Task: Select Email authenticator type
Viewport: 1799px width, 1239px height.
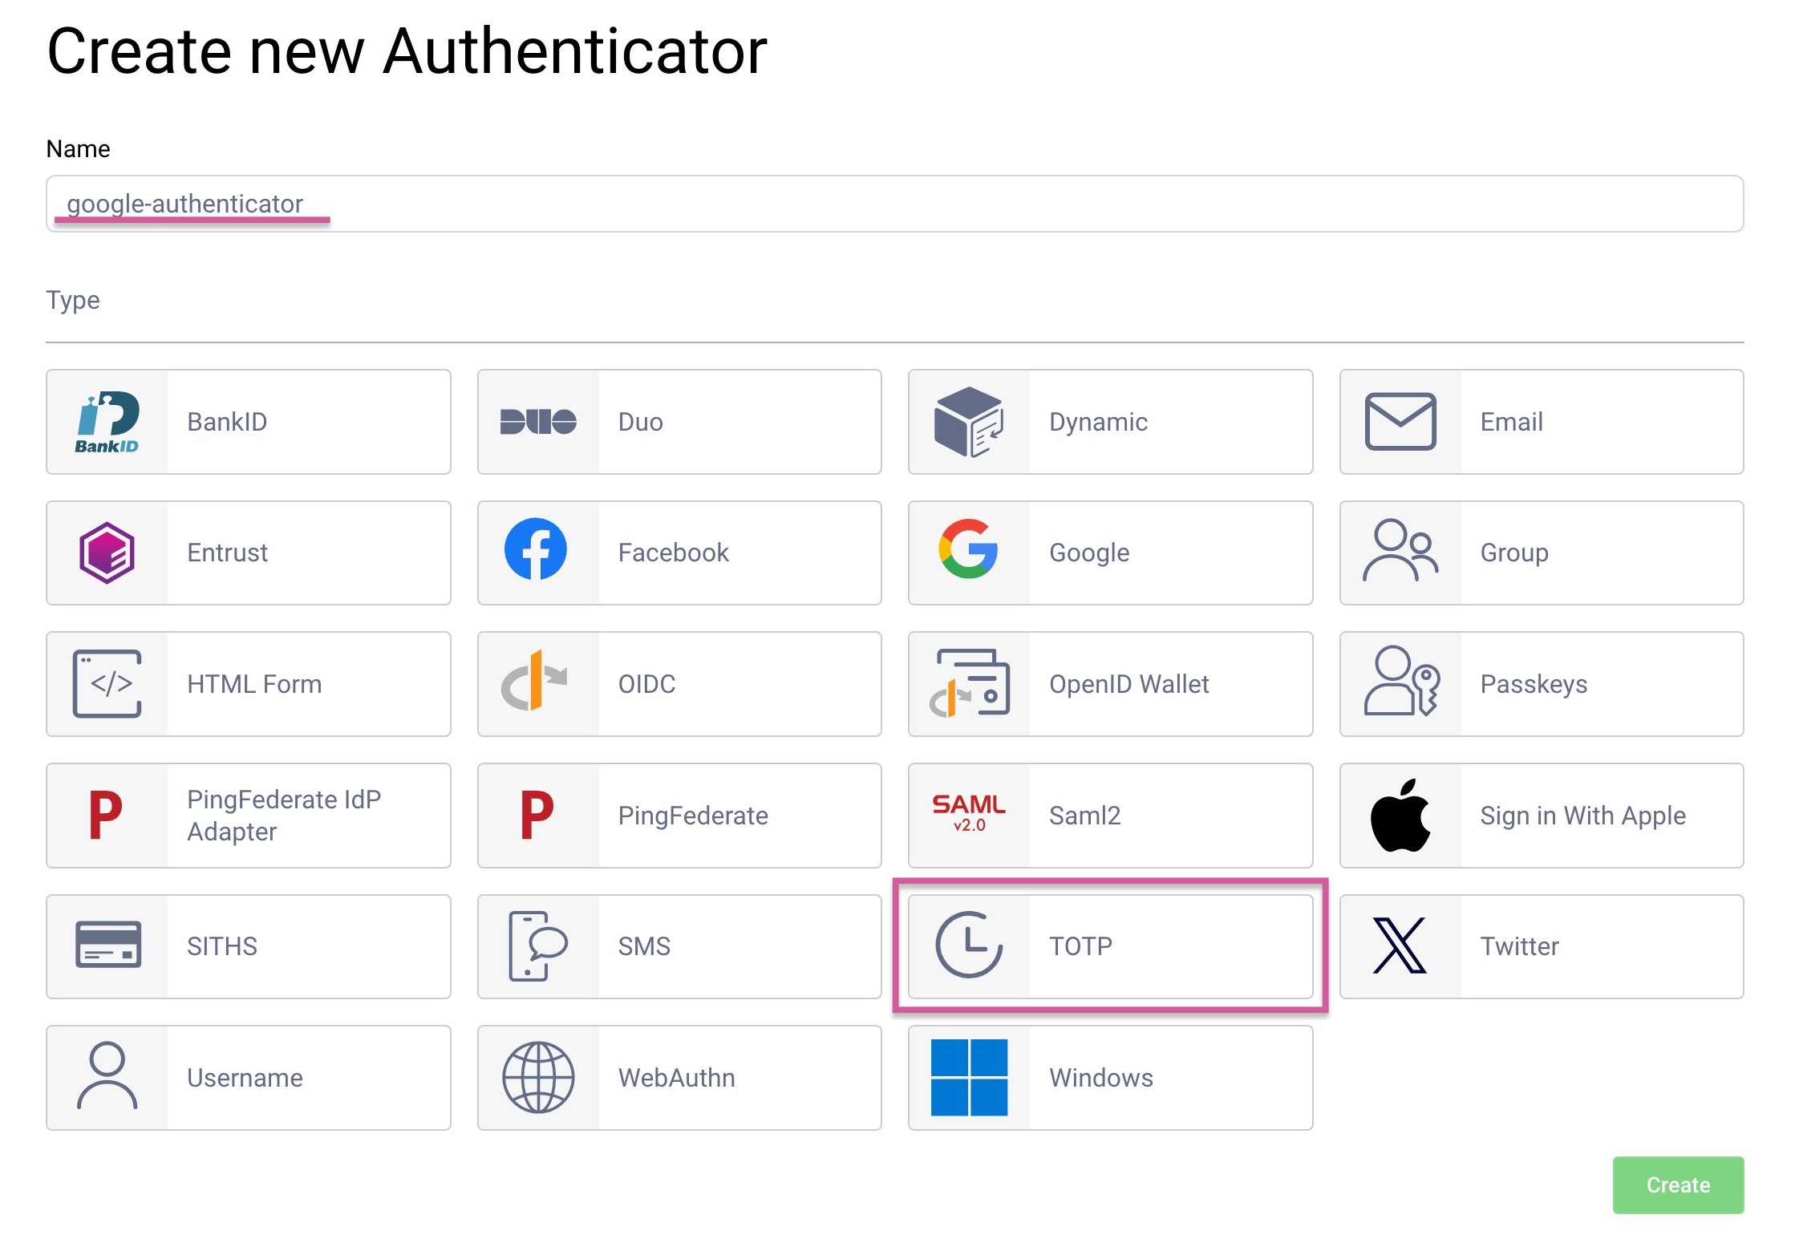Action: coord(1540,422)
